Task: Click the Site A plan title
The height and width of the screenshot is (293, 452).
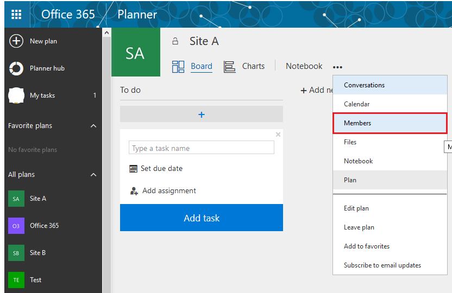Action: click(x=204, y=41)
